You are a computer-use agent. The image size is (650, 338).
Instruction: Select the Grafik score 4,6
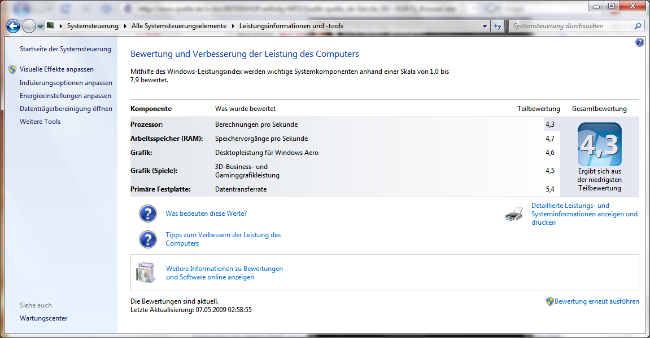tap(549, 153)
